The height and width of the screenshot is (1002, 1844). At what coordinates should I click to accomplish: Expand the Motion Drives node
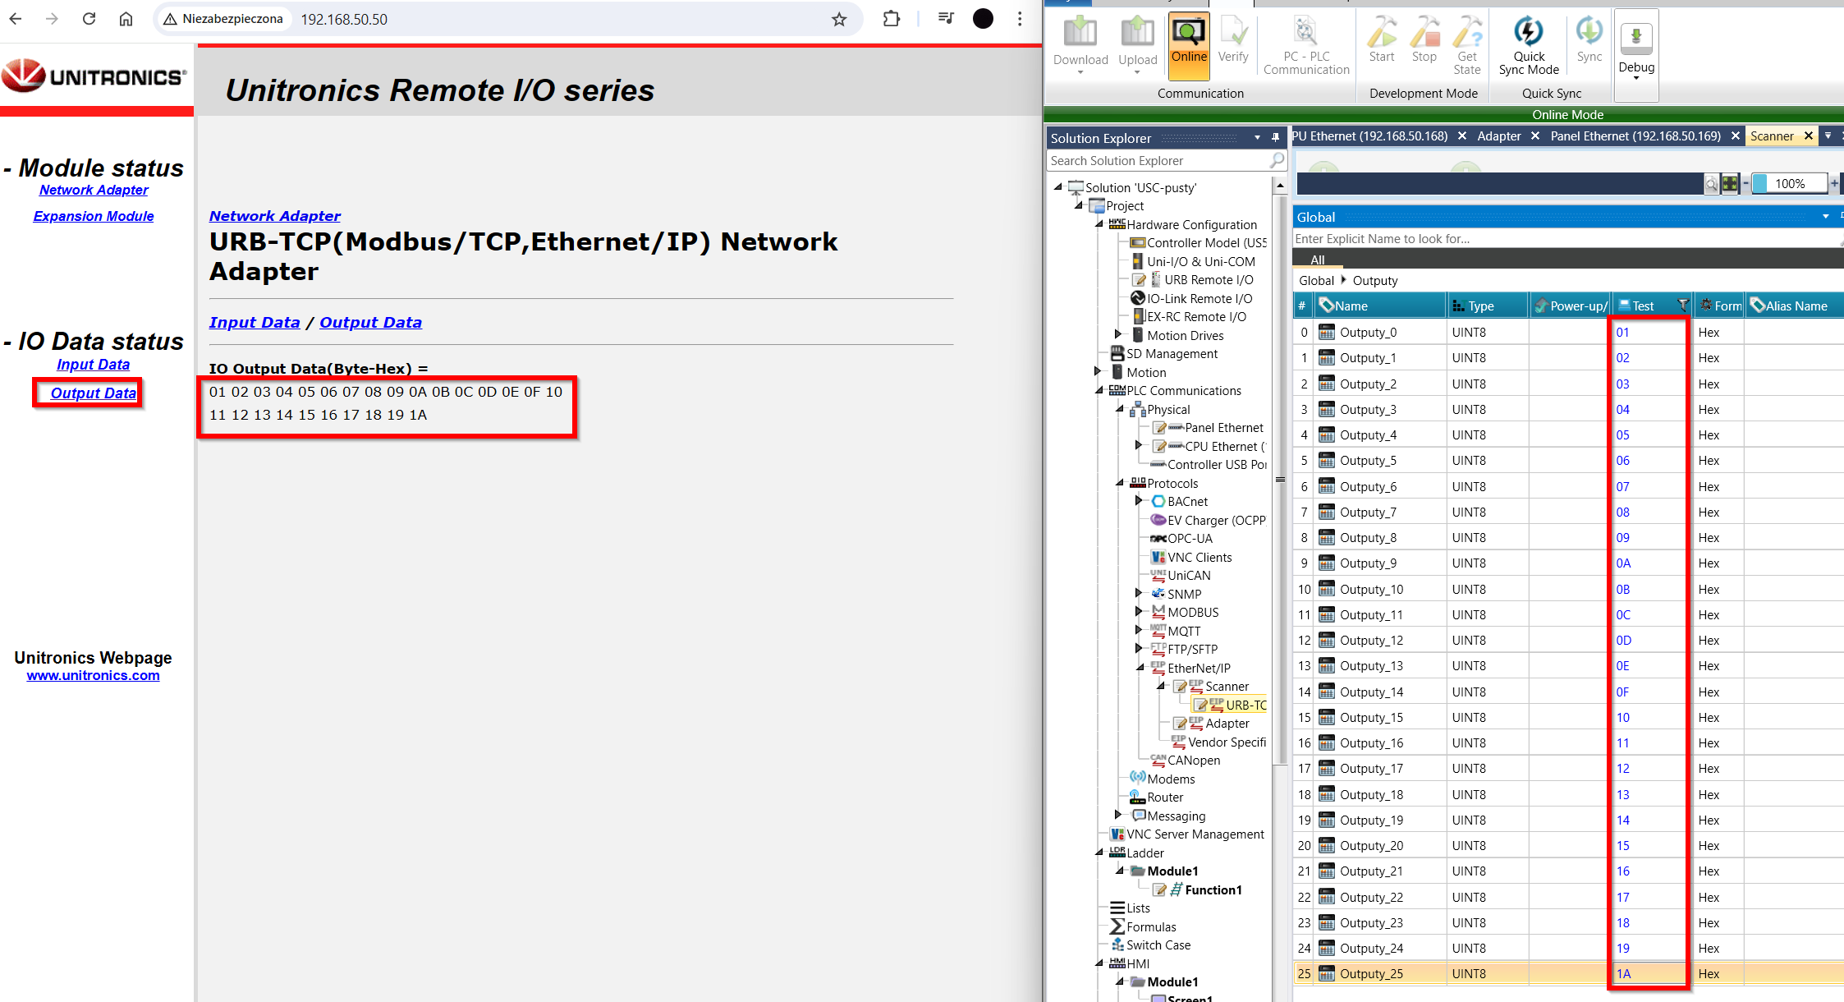[x=1118, y=335]
